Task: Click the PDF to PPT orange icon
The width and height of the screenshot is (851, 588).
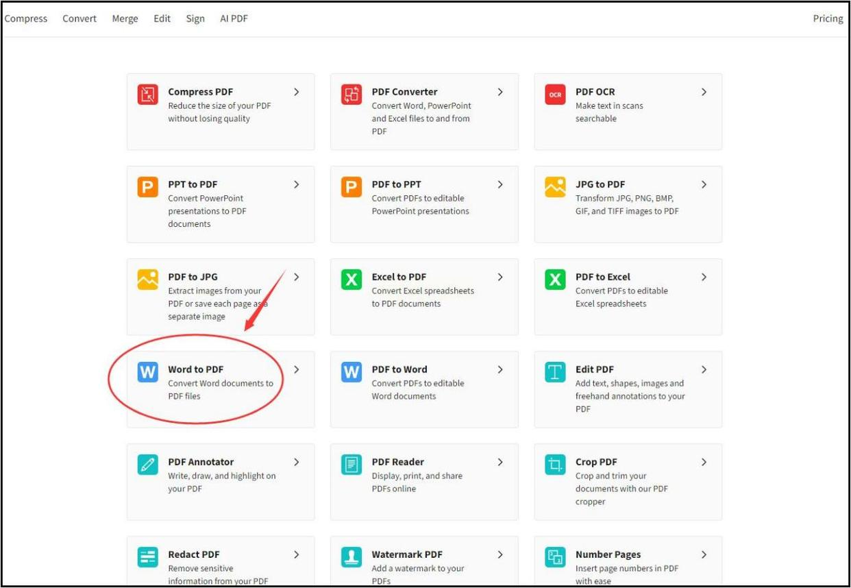Action: (351, 187)
